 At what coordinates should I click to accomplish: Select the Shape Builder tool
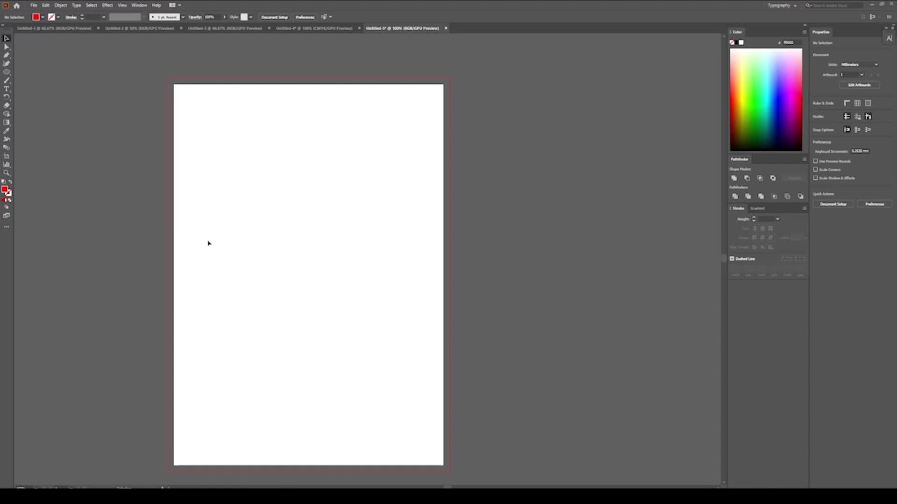click(7, 114)
